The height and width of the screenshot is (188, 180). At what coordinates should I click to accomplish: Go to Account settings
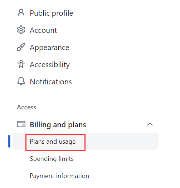pyautogui.click(x=43, y=30)
